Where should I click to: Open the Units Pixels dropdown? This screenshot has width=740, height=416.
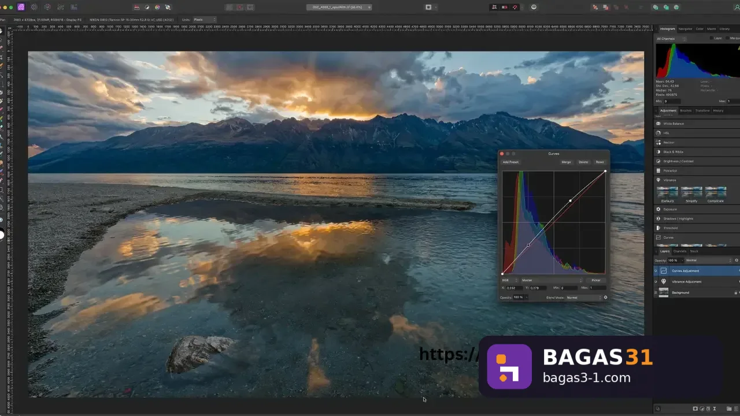coord(205,20)
